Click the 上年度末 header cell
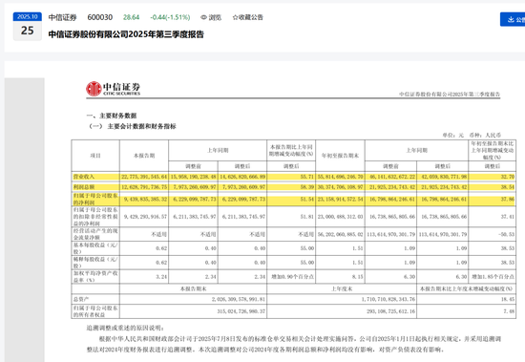This screenshot has height=362, width=525. 342,288
